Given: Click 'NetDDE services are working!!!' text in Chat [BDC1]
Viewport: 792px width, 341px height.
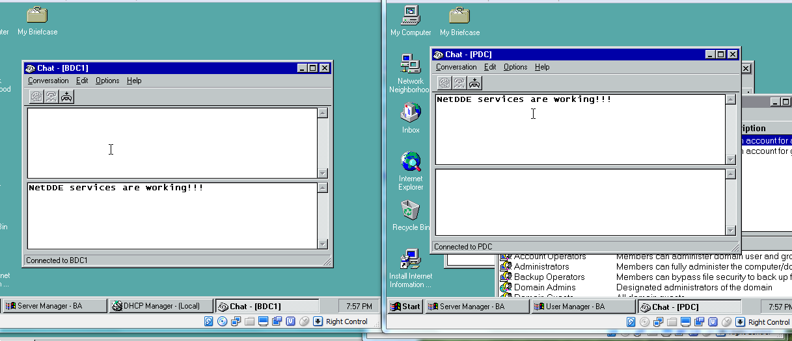Looking at the screenshot, I should (x=116, y=188).
